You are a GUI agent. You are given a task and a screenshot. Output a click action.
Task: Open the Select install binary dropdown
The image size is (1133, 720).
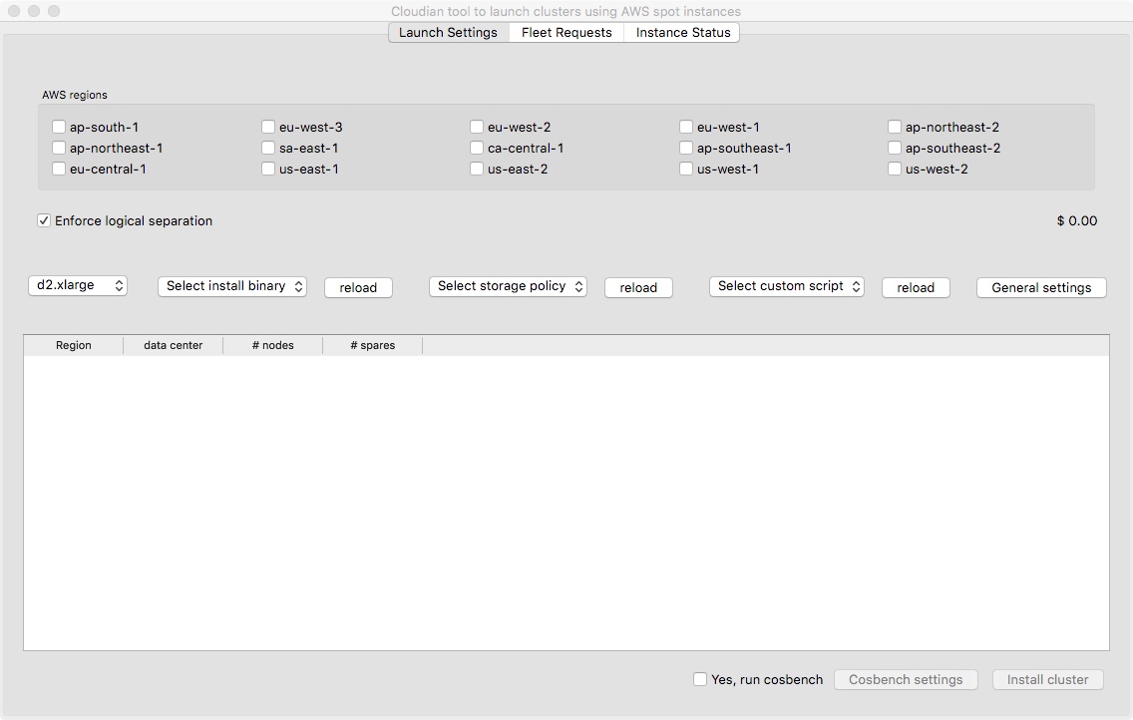[231, 286]
